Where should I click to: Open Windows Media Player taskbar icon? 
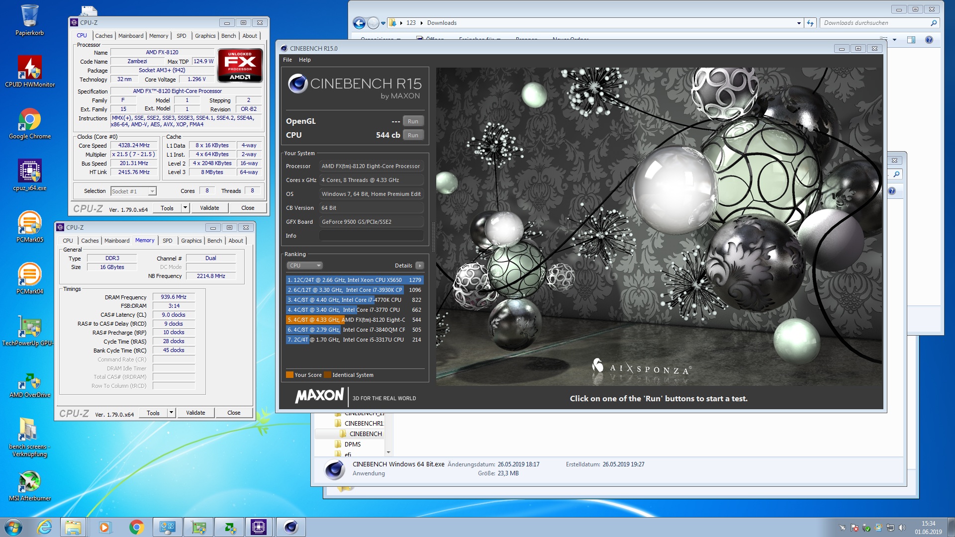click(x=104, y=527)
